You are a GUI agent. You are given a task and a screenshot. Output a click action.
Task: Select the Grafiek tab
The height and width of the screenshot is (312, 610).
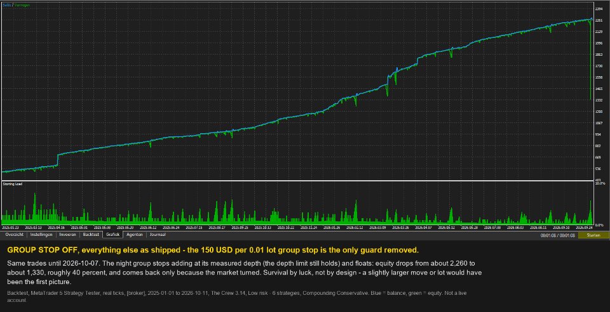tap(113, 235)
